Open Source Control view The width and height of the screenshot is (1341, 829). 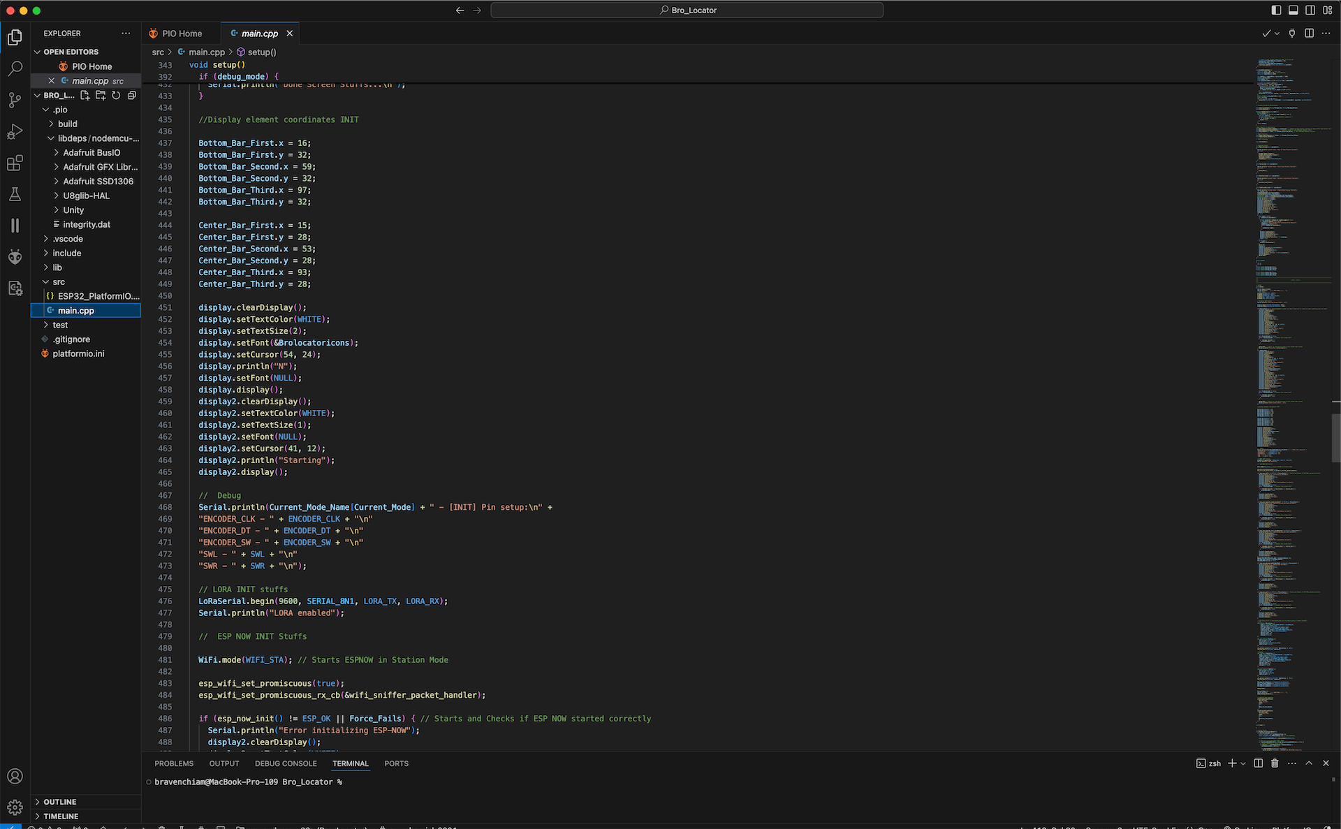point(15,100)
